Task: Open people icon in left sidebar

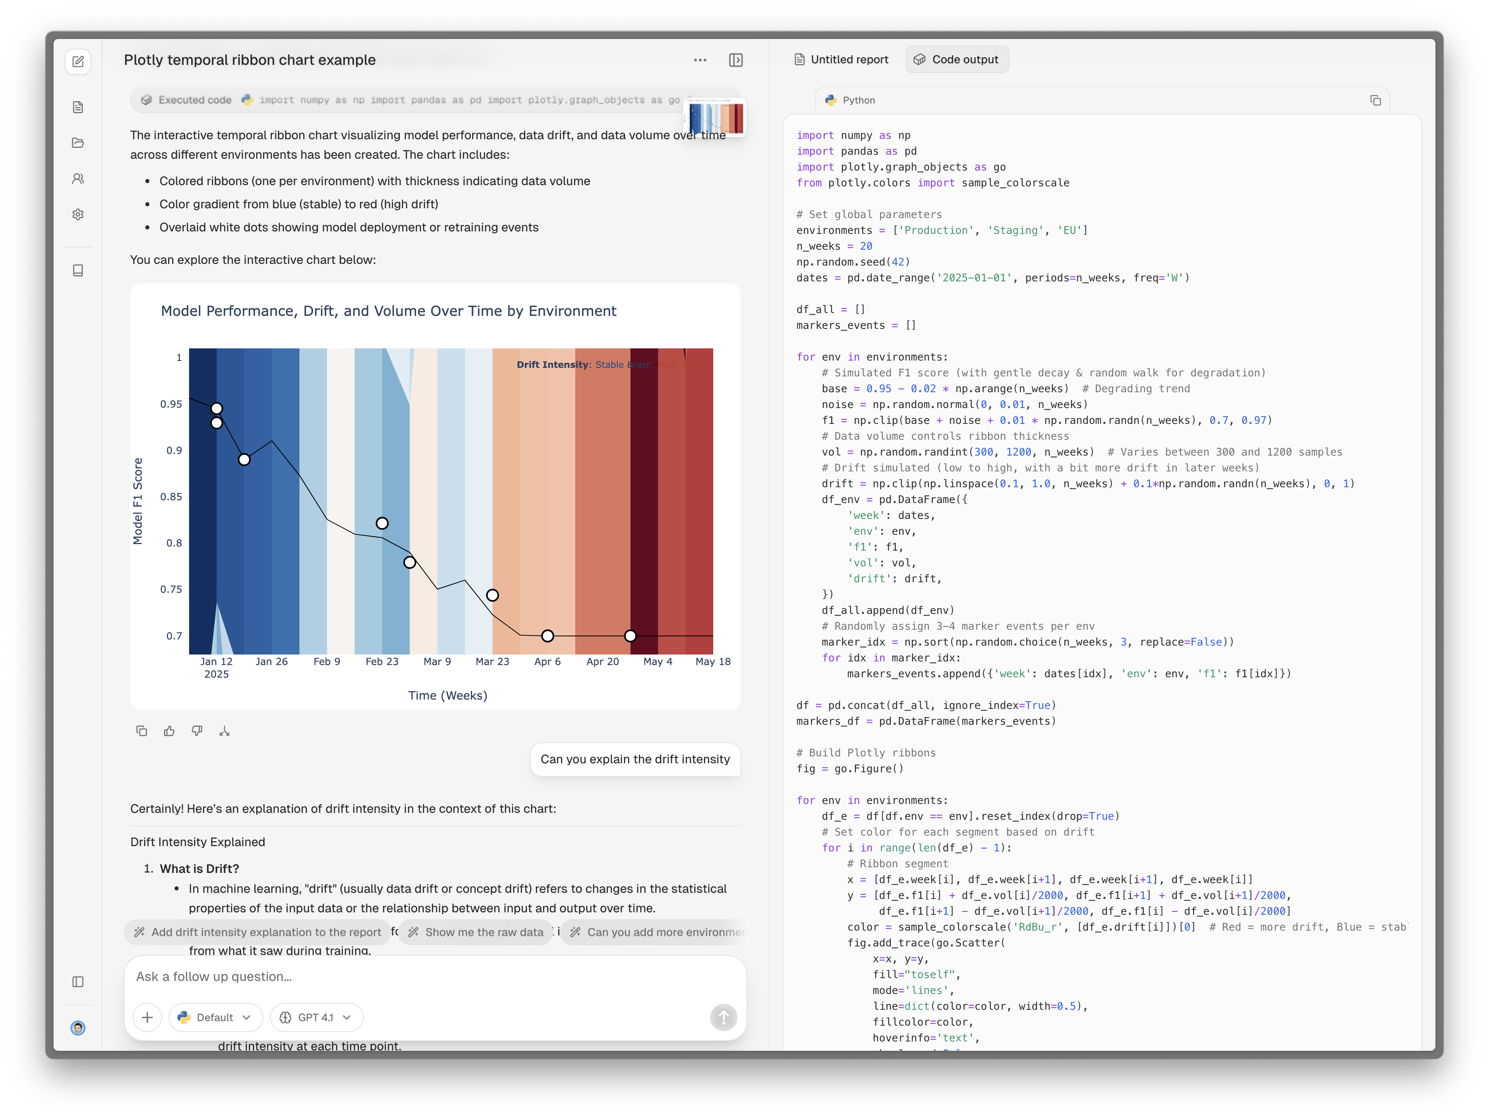Action: (78, 178)
